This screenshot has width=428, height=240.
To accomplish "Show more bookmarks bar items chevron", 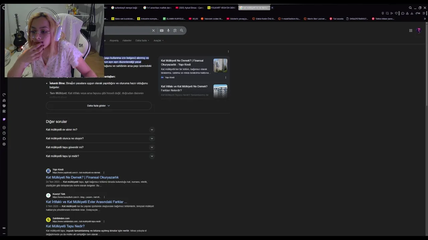I will coord(425,19).
